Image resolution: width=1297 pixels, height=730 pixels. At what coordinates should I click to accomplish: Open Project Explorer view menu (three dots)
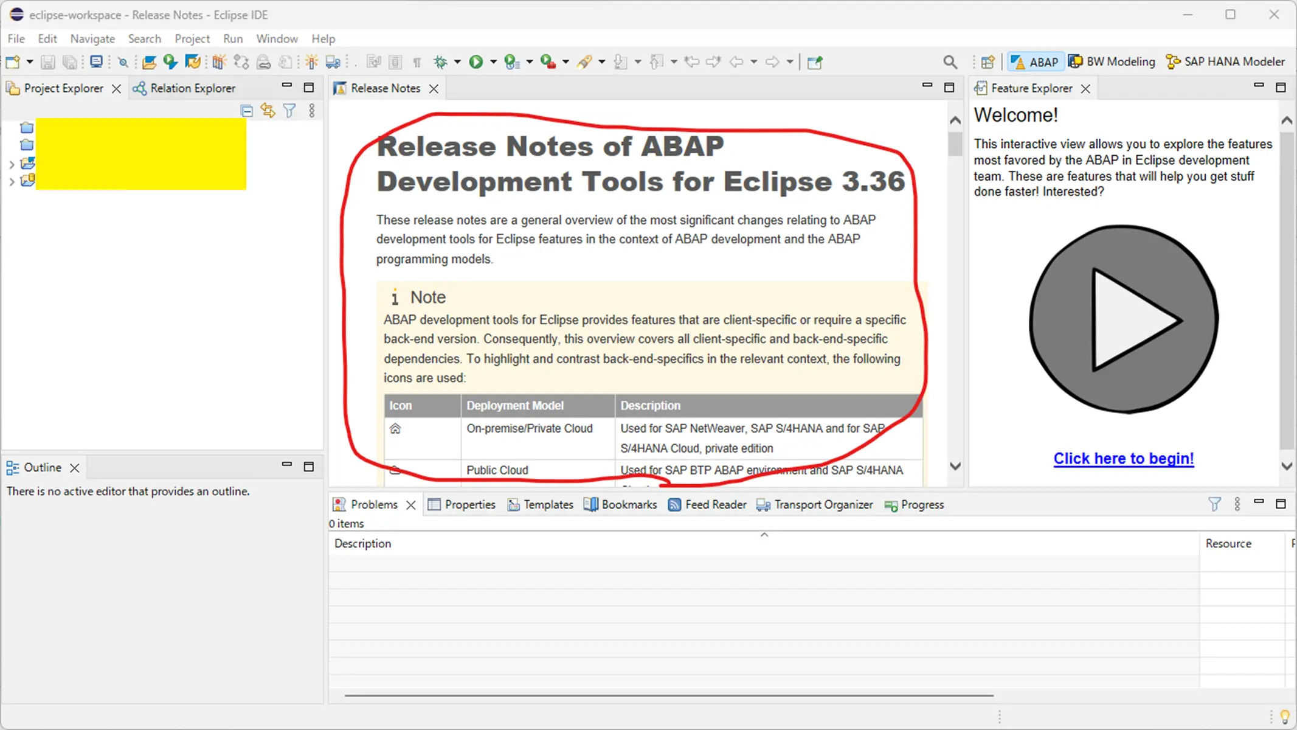(x=312, y=111)
